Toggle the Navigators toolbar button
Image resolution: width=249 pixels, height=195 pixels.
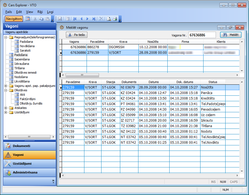pyautogui.click(x=14, y=19)
